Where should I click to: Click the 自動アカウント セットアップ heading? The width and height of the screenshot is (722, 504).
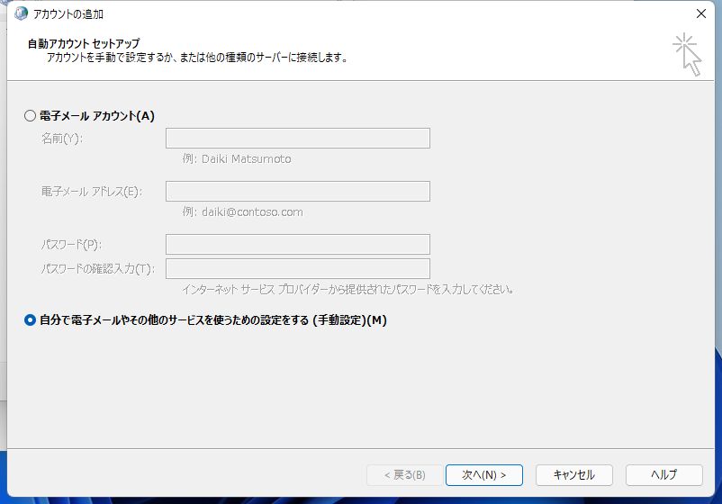(x=84, y=44)
